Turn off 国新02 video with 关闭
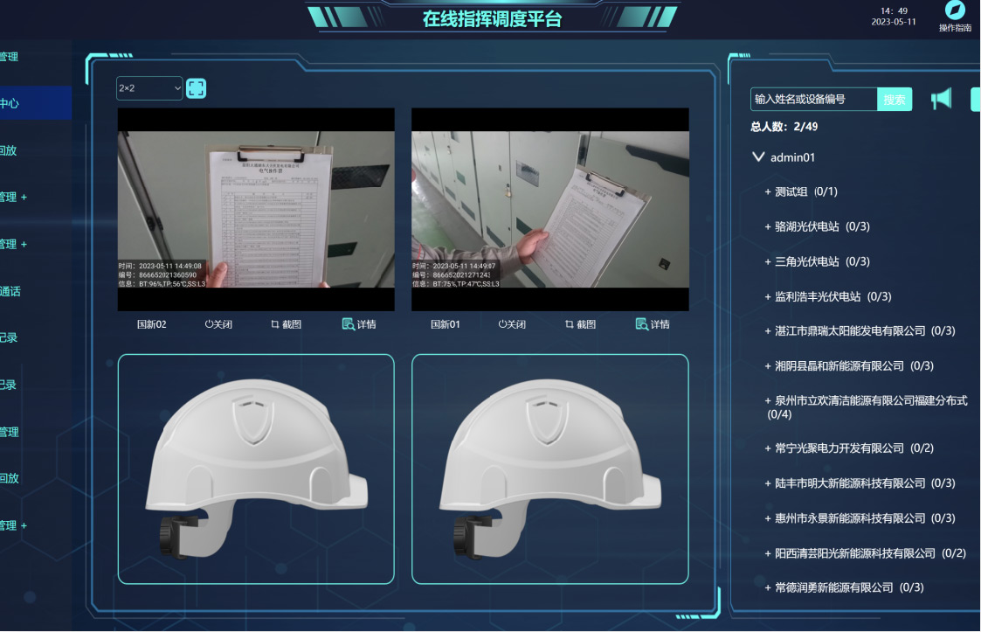Screen dimensions: 981x632 218,324
